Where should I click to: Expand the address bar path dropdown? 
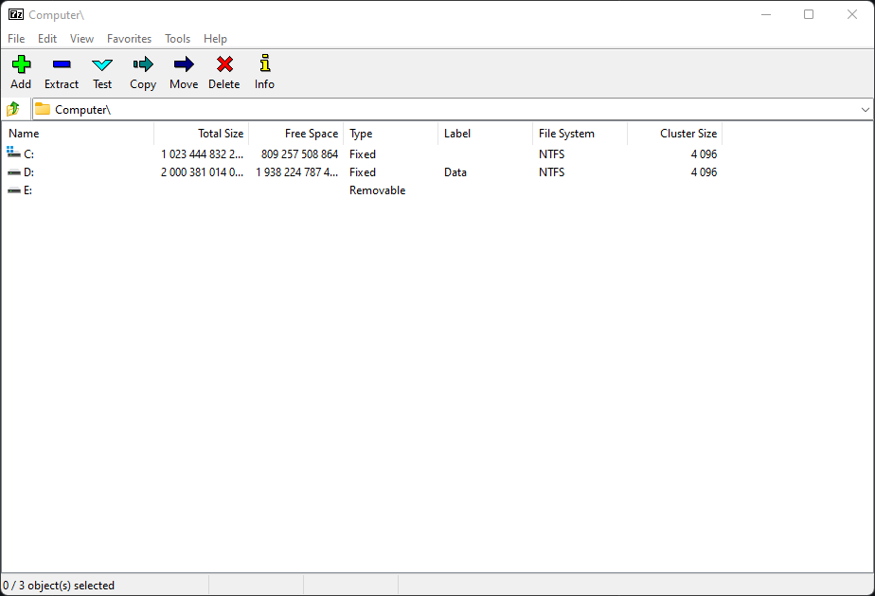tap(865, 110)
